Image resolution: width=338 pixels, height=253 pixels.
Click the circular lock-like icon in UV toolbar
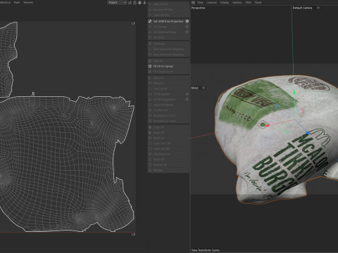point(134,3)
